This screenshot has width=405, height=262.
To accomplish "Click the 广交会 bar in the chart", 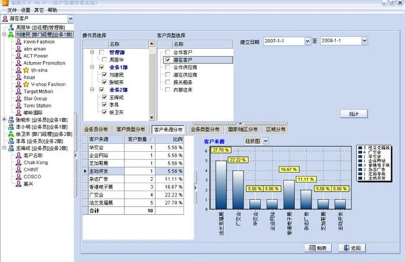I will coord(238,190).
